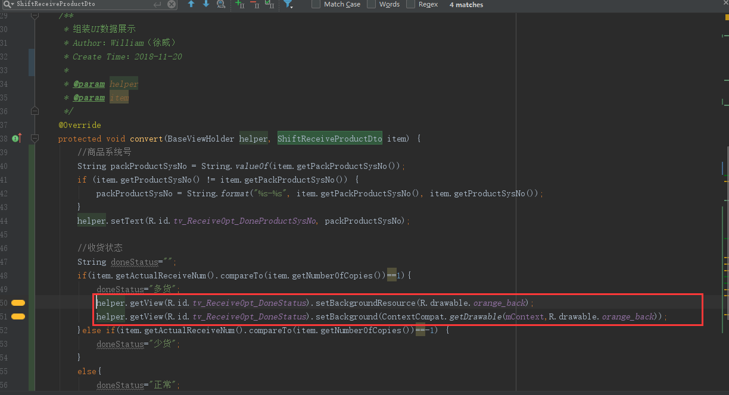Enable the Match Case checkbox
This screenshot has height=395, width=729.
click(x=316, y=5)
